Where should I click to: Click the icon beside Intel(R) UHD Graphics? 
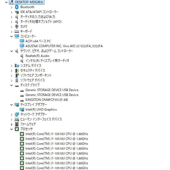(x=22, y=110)
